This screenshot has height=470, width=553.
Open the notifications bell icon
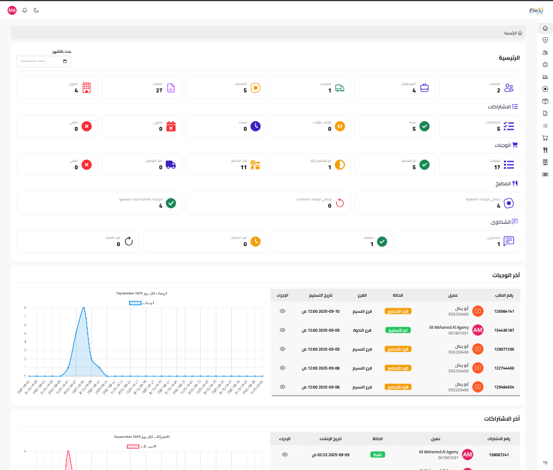click(25, 10)
